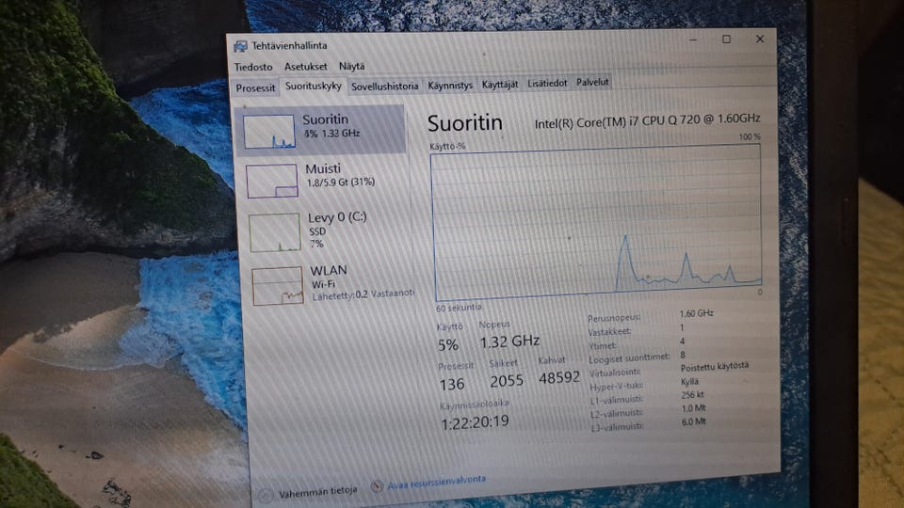904x508 pixels.
Task: Minimize the Tehtävienhallinta window
Action: 693,40
